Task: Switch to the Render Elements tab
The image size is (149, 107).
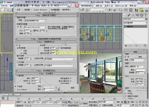Action: pyautogui.click(x=40, y=10)
